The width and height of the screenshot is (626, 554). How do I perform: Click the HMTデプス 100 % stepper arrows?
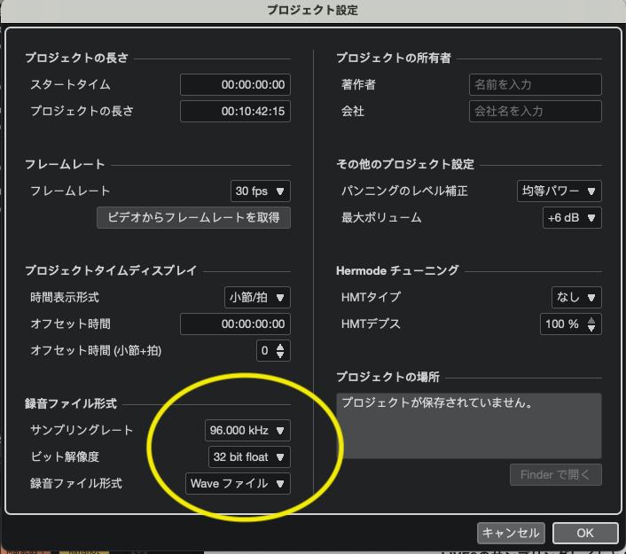point(591,324)
